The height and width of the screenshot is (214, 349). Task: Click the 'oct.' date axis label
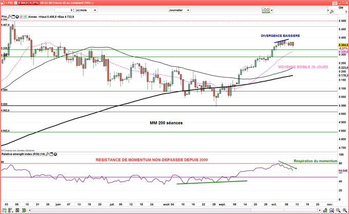click(274, 204)
